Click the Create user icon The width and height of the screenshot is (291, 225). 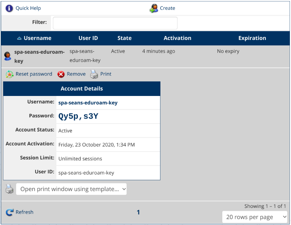[154, 8]
